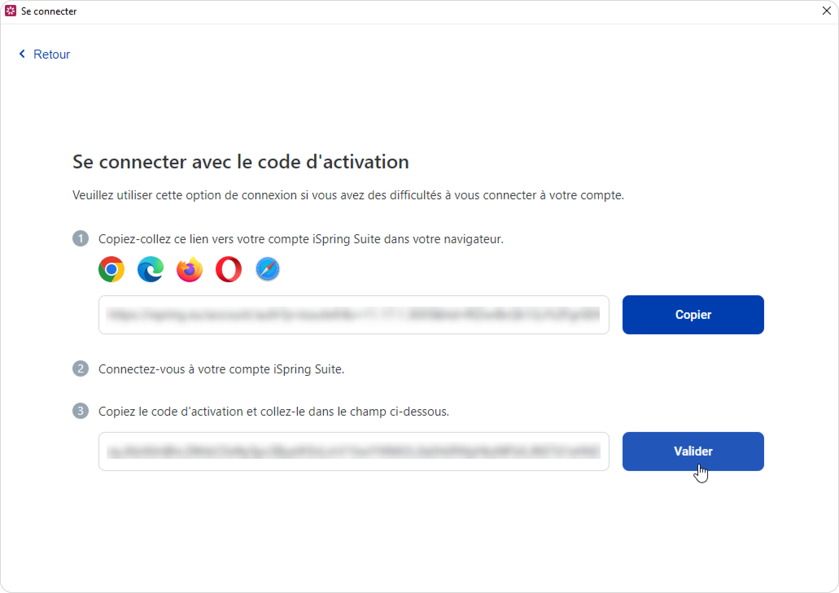This screenshot has width=839, height=593.
Task: Click the "Copiez le code d'activation" instruction
Action: point(273,412)
